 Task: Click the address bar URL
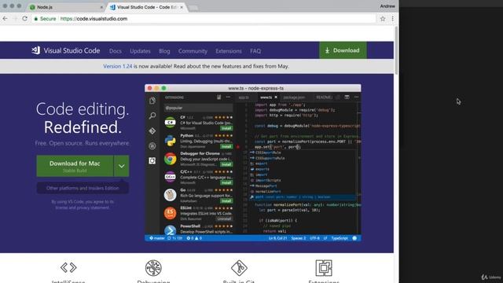click(94, 19)
